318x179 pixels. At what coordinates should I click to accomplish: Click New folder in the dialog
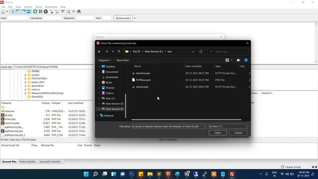pyautogui.click(x=123, y=60)
